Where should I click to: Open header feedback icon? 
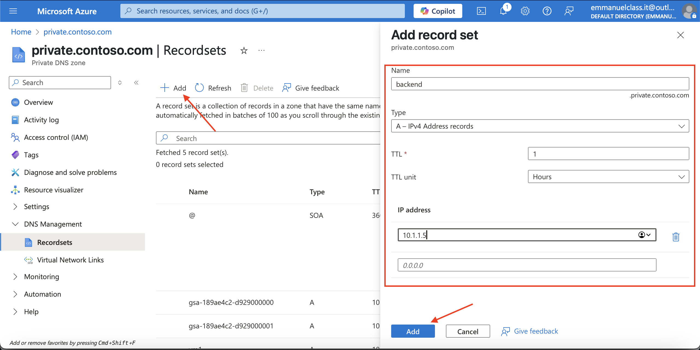pyautogui.click(x=569, y=11)
